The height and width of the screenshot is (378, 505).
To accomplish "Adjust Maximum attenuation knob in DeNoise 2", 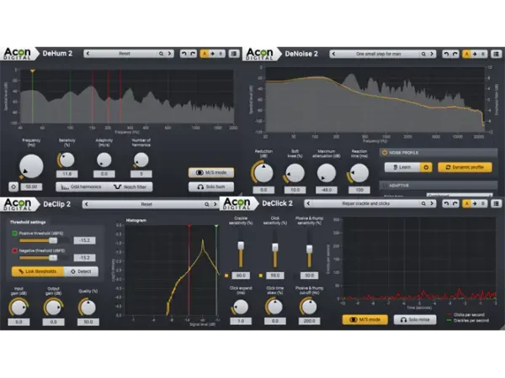I will click(x=327, y=172).
